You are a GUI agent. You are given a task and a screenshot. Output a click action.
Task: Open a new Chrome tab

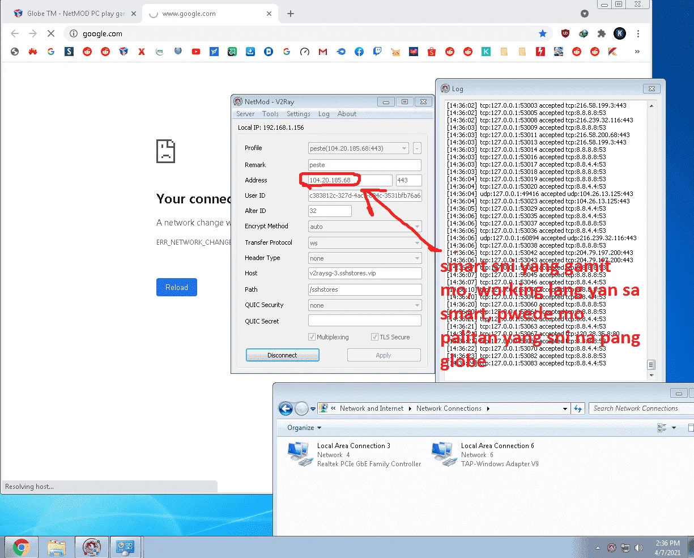pos(291,14)
